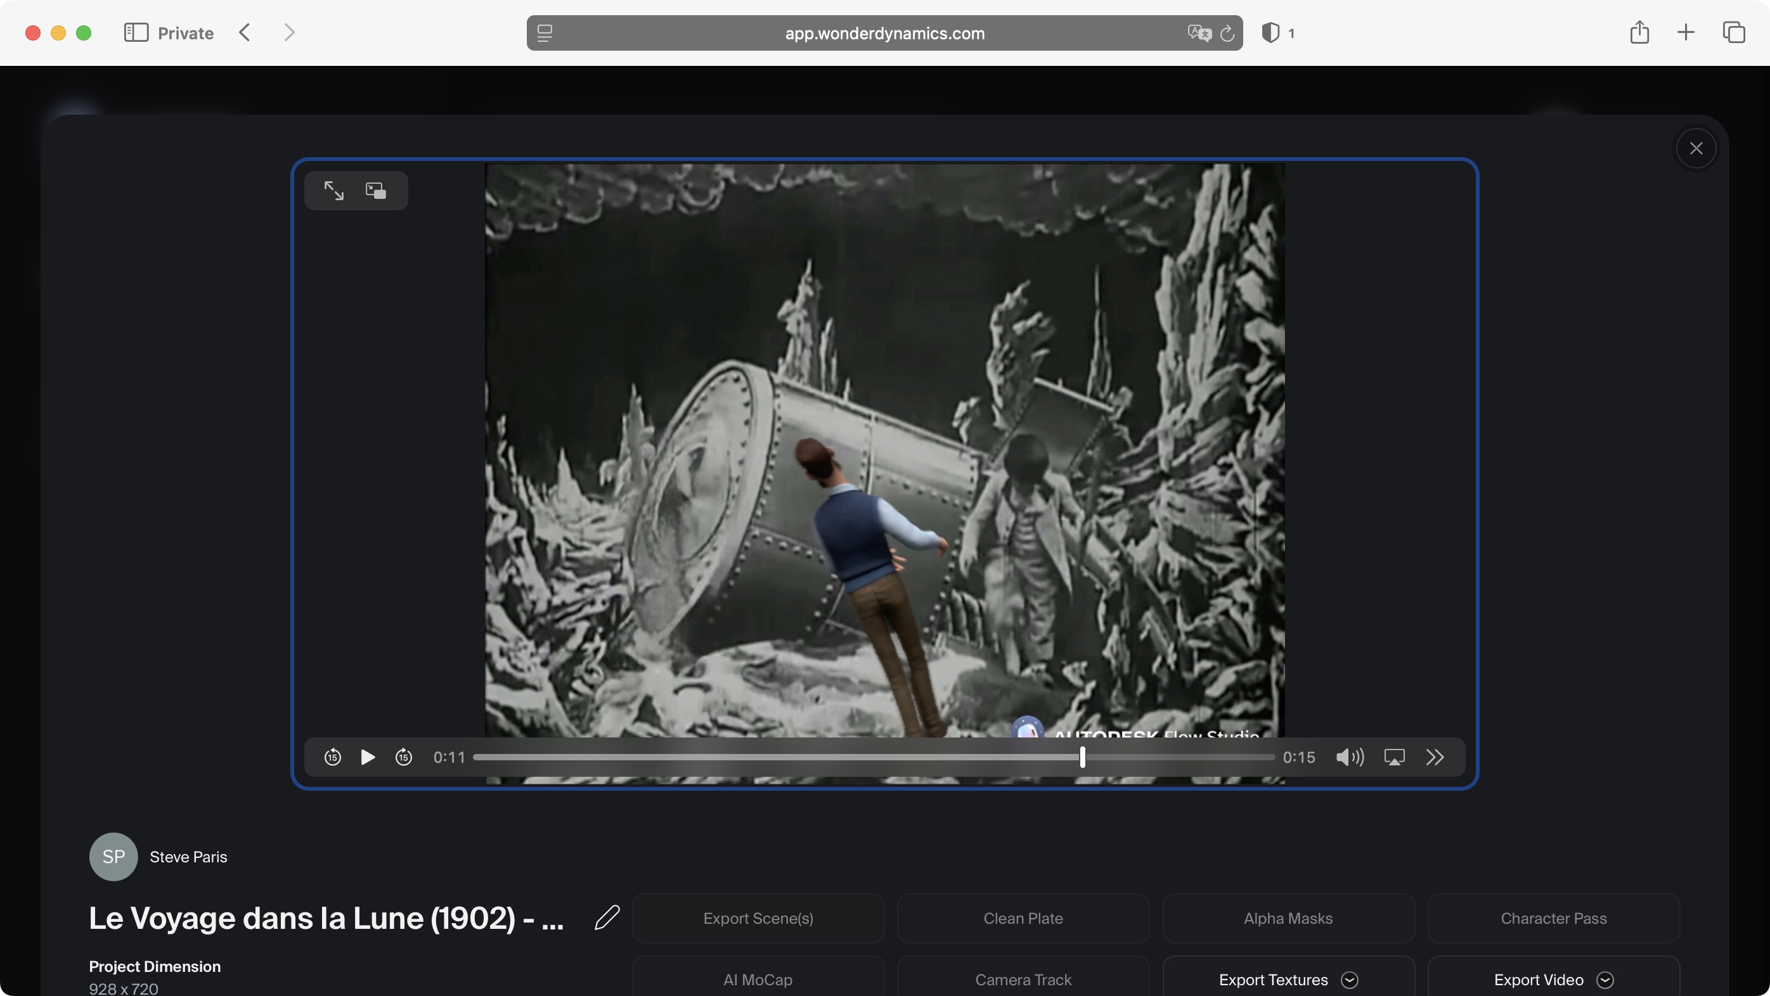Viewport: 1770px width, 996px height.
Task: Enter fullscreen using the expand arrows icon
Action: 334,190
